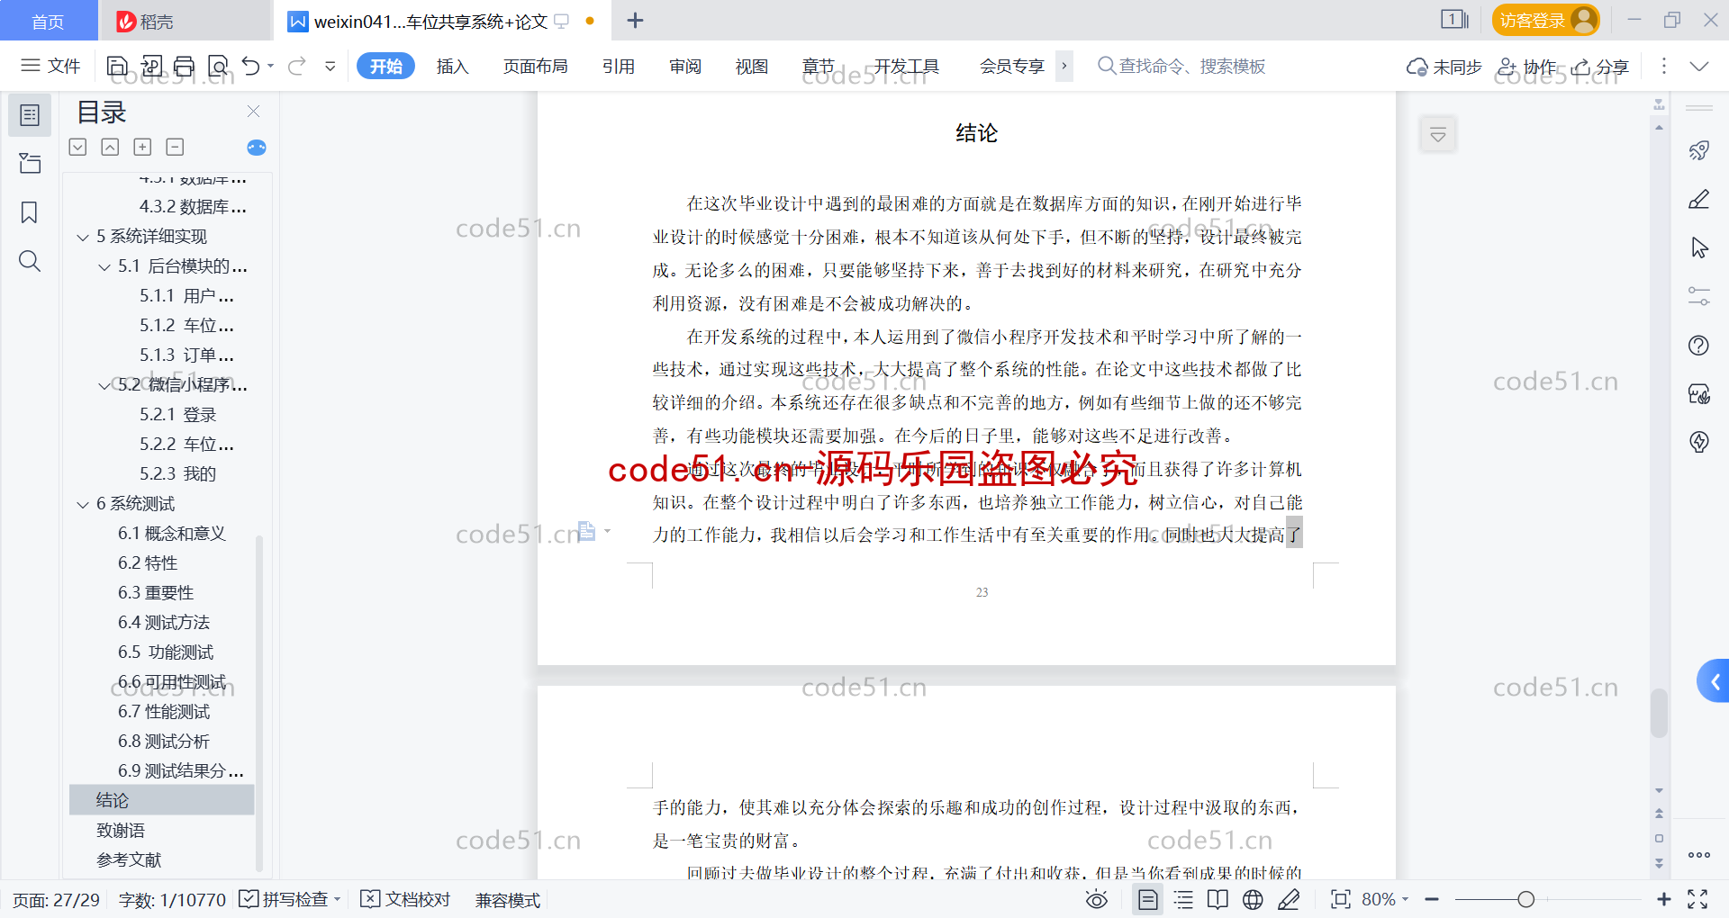This screenshot has height=918, width=1729.
Task: Toggle 文档校对 in status bar
Action: tap(405, 900)
